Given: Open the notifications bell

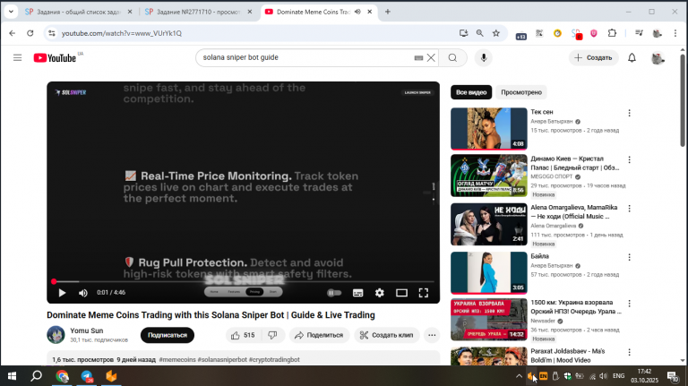Looking at the screenshot, I should point(632,57).
